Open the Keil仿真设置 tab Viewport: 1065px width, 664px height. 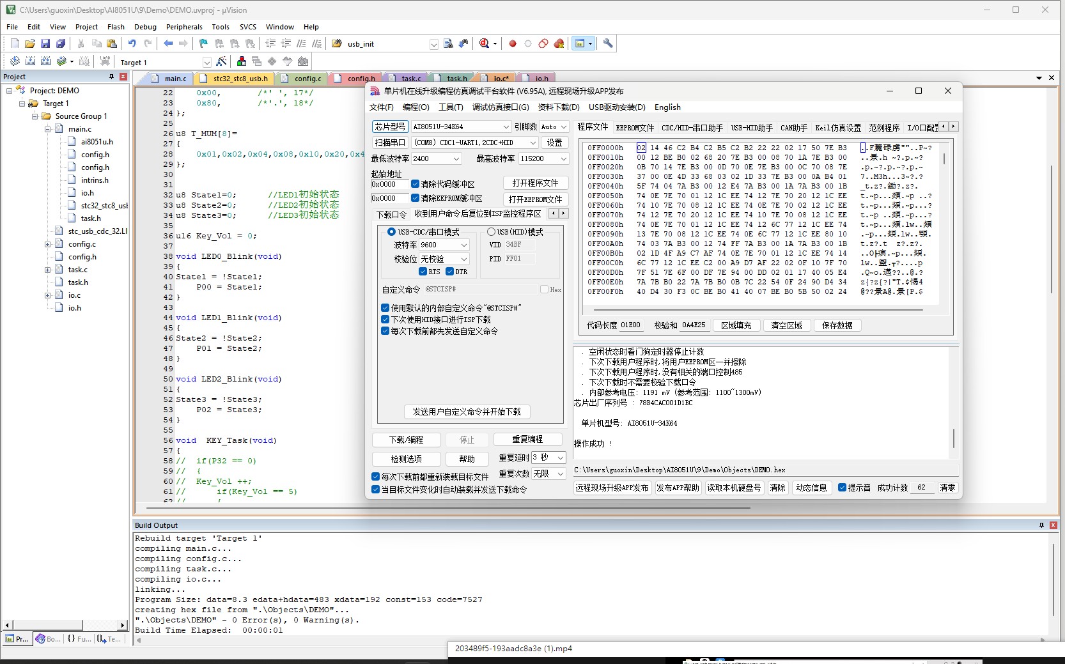coord(837,128)
